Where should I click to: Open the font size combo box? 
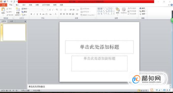coord(46,10)
